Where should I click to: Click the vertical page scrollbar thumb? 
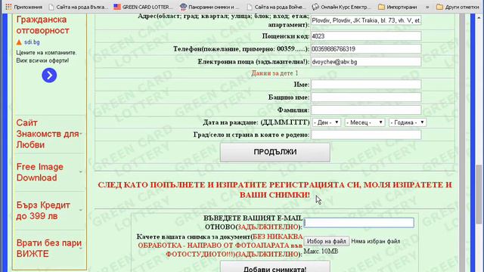pyautogui.click(x=479, y=194)
